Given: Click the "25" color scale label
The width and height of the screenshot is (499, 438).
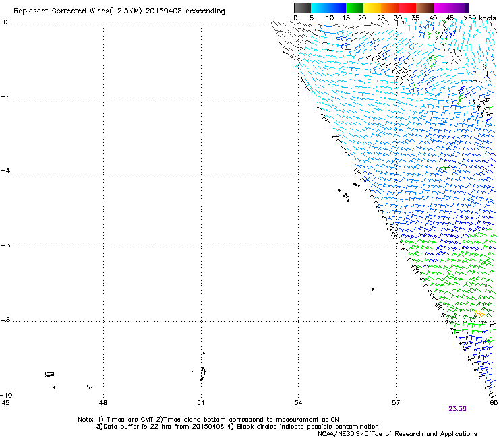Looking at the screenshot, I should click(x=381, y=18).
